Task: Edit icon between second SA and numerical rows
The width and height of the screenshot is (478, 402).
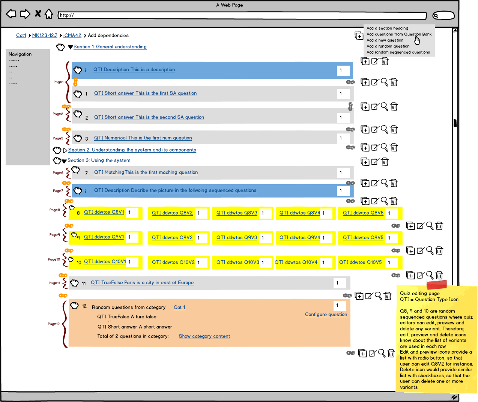Action: pos(375,129)
